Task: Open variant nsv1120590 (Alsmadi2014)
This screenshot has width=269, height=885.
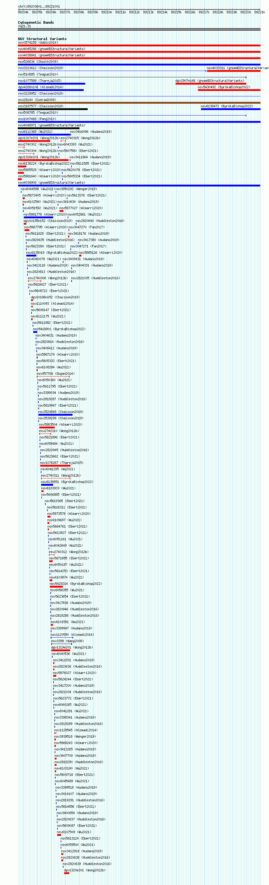Action: 72,635
